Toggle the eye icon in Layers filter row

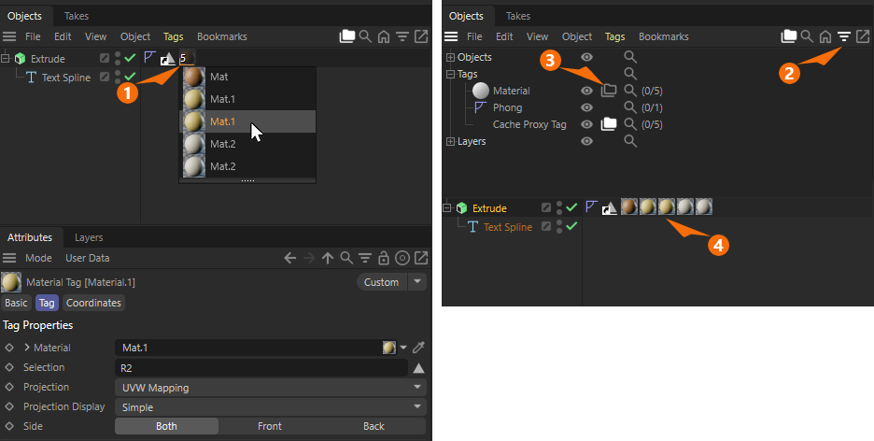tap(587, 141)
